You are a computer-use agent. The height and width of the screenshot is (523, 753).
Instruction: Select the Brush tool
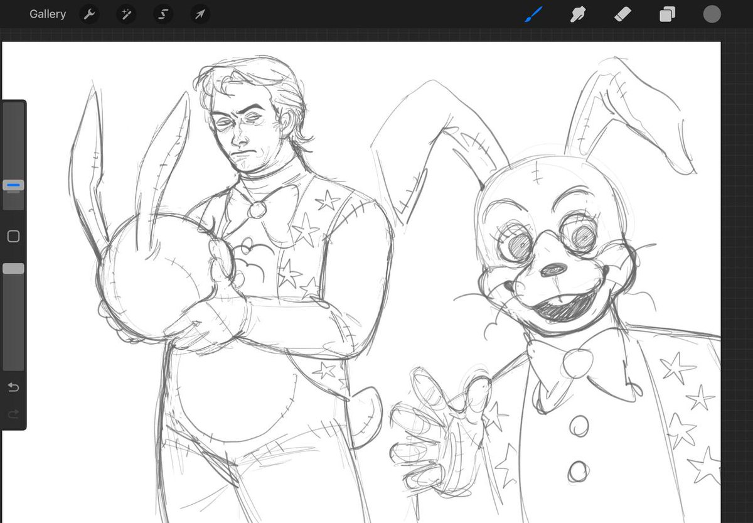(533, 14)
